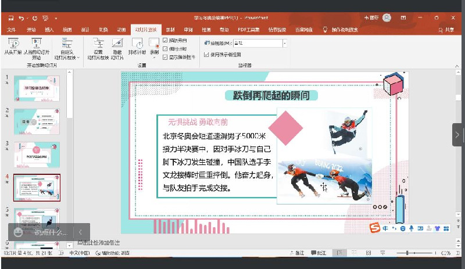Expand the collapsed right side panel arrow
This screenshot has width=465, height=269.
(457, 135)
